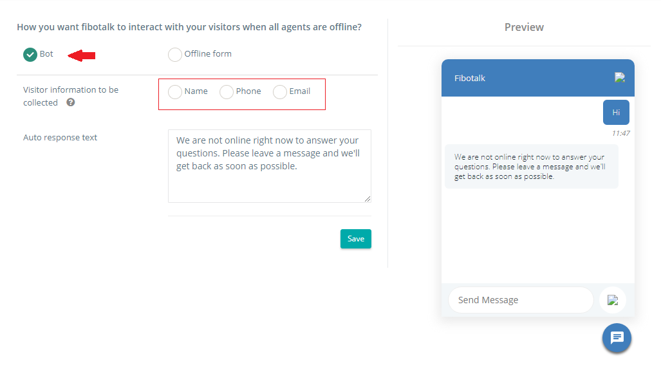Click the green Bot checkmark icon
661x365 pixels.
30,54
